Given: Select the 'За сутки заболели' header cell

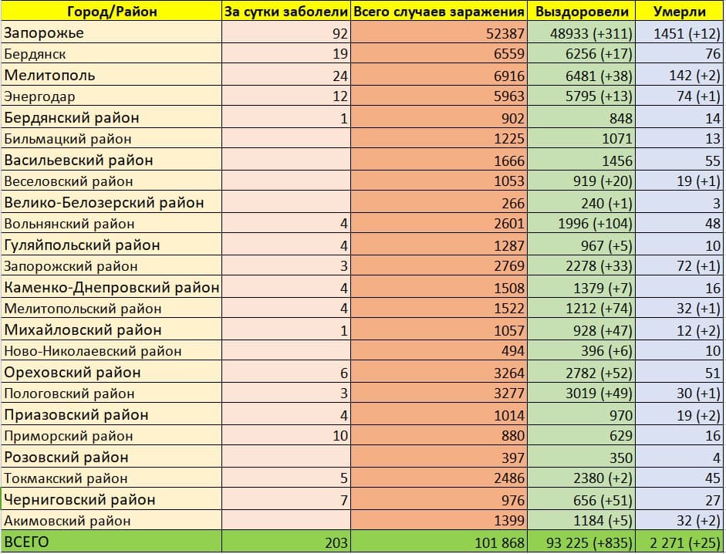Looking at the screenshot, I should click(285, 12).
